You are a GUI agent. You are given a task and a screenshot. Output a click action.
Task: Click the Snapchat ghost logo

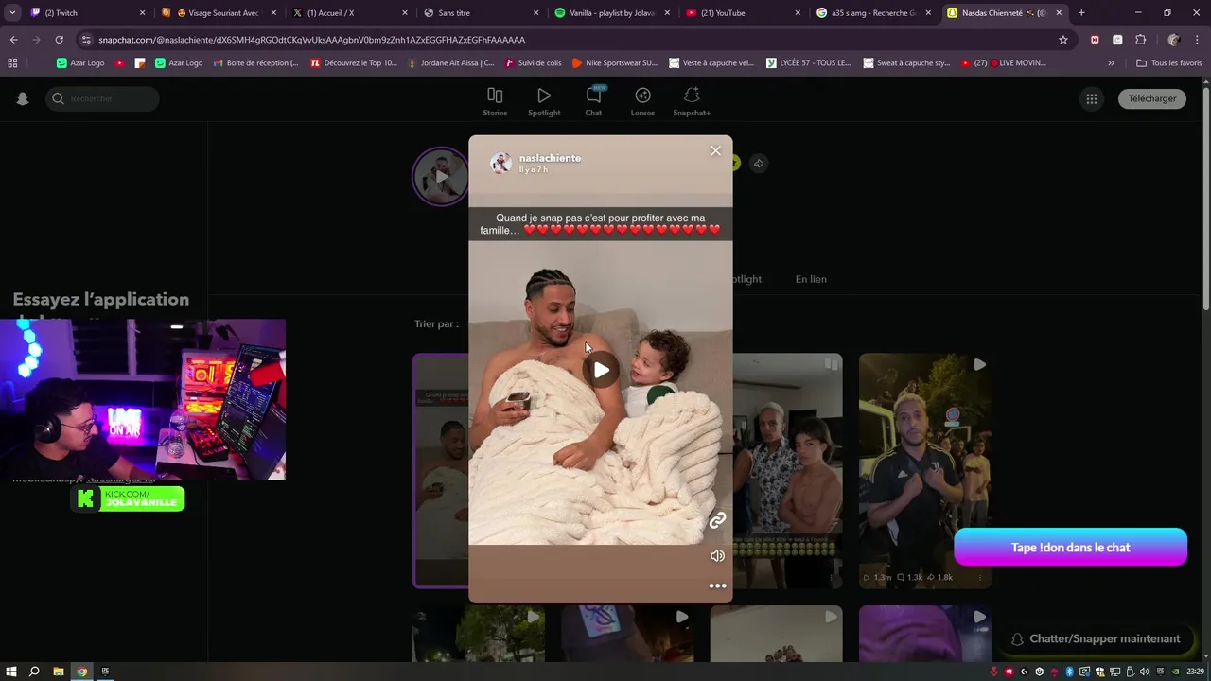click(23, 98)
